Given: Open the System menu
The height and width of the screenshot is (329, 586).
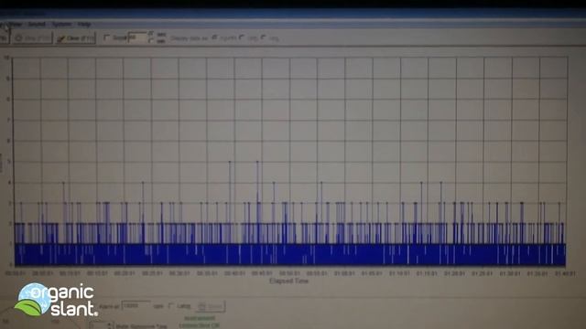Looking at the screenshot, I should 61,25.
